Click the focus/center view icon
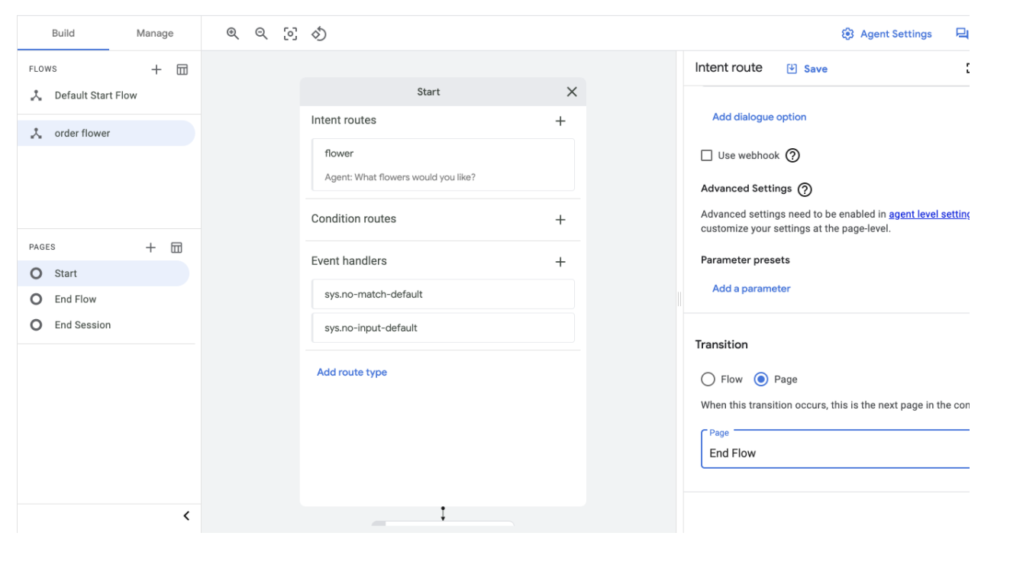Viewport: 1023px width, 565px height. coord(290,34)
